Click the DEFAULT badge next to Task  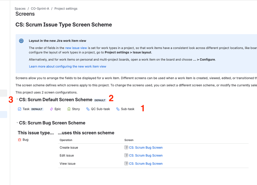[x=37, y=109]
